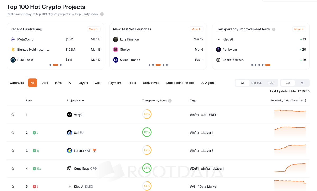Screen dimensions: 317x191
Task: Click the #Layer2 tag in the katana row
Action: pos(207,150)
